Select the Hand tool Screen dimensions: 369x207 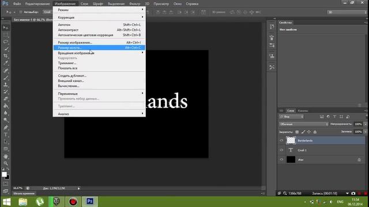point(6,156)
